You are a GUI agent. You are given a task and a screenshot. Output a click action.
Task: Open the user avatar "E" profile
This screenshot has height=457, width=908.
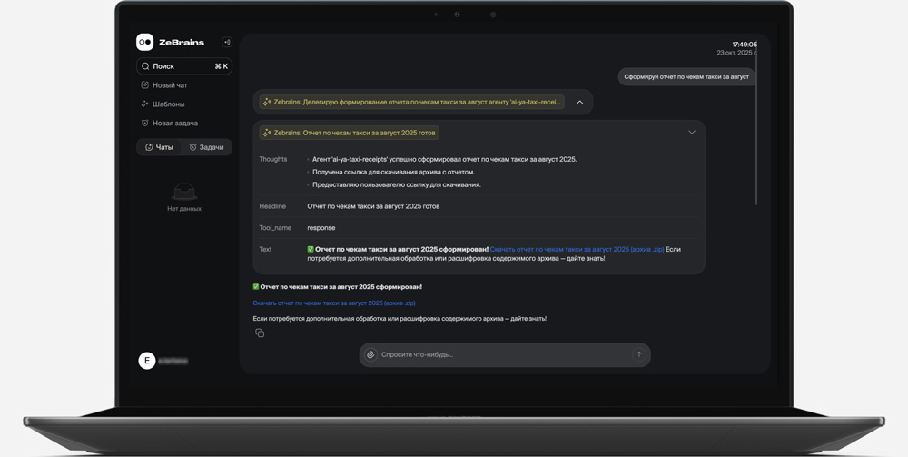click(x=146, y=361)
